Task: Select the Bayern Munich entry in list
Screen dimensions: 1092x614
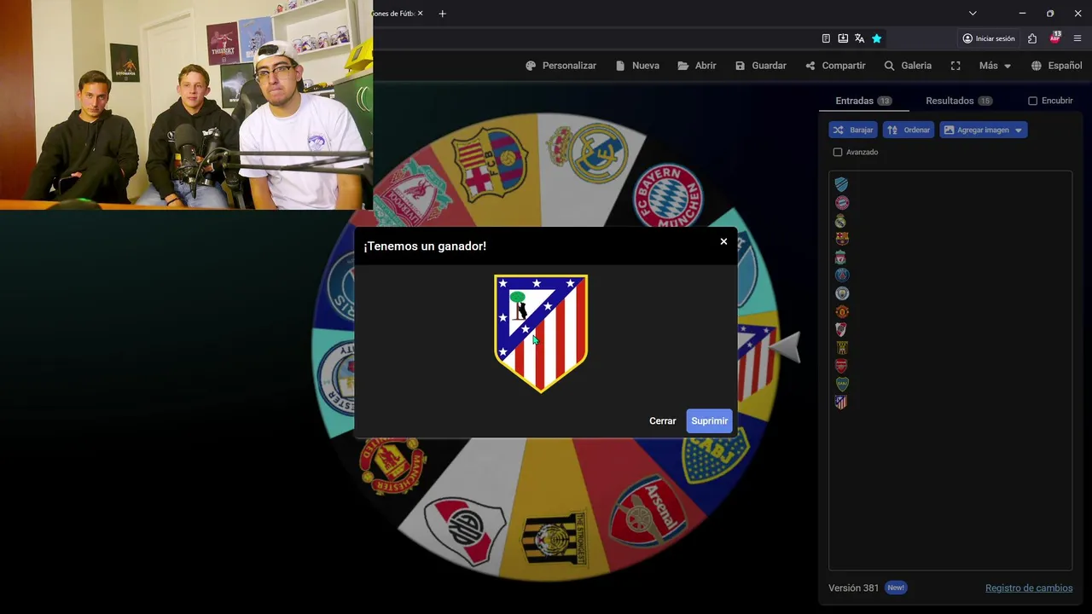Action: pos(841,203)
